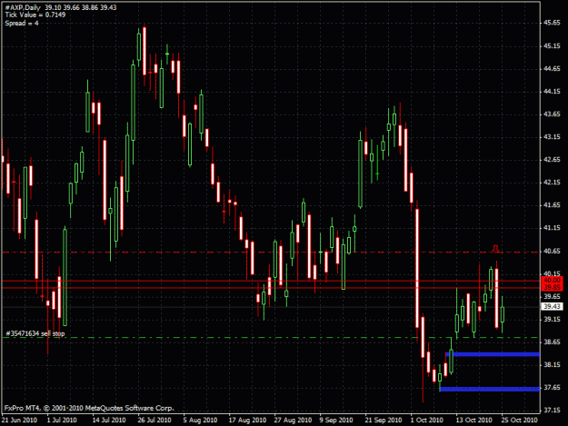Image resolution: width=568 pixels, height=426 pixels.
Task: Click the current price 39.43 tag
Action: (552, 307)
